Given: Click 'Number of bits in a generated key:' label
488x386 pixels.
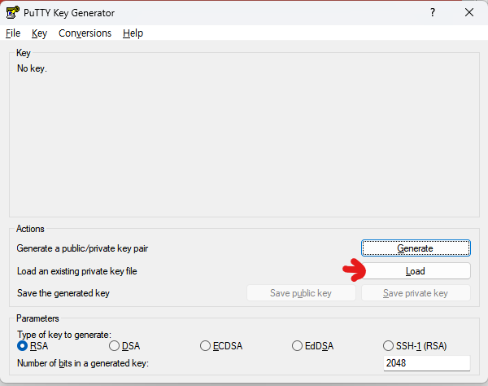Looking at the screenshot, I should coord(83,363).
